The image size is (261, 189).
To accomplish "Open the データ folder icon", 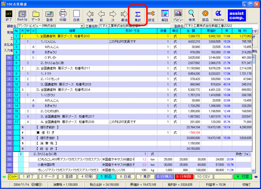I will tap(36, 16).
